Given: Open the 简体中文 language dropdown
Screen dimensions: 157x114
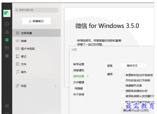Looking at the screenshot, I should click(134, 66).
